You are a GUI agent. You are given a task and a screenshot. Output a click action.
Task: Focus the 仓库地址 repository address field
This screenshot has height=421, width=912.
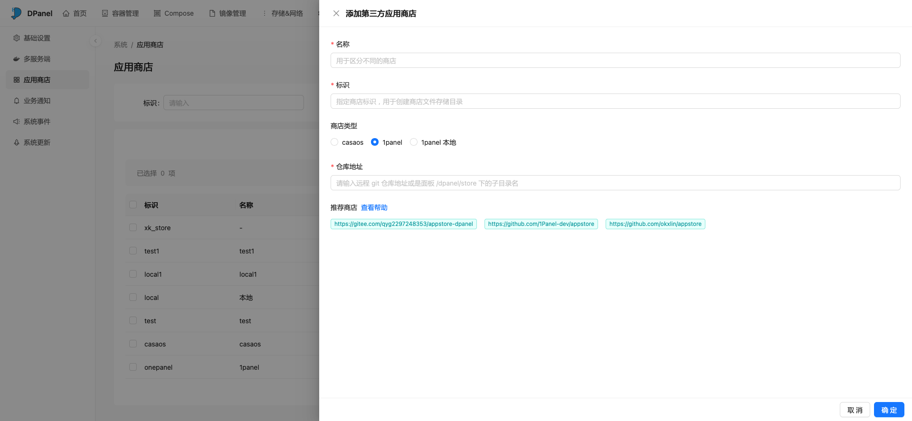(615, 183)
